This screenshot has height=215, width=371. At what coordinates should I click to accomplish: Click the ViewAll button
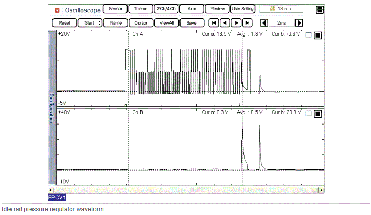pos(166,23)
